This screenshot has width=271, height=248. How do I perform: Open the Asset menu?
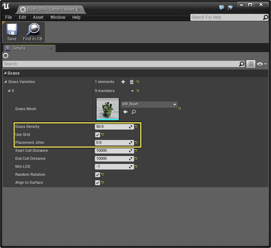[38, 17]
